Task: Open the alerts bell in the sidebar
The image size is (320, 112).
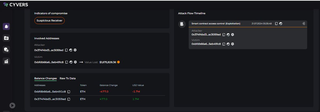Action: pyautogui.click(x=6, y=26)
